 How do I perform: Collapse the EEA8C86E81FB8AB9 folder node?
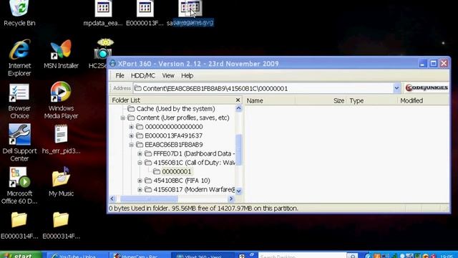(x=131, y=145)
